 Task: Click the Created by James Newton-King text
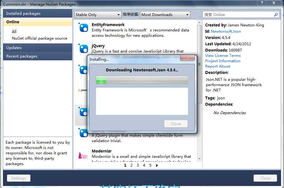pyautogui.click(x=235, y=25)
